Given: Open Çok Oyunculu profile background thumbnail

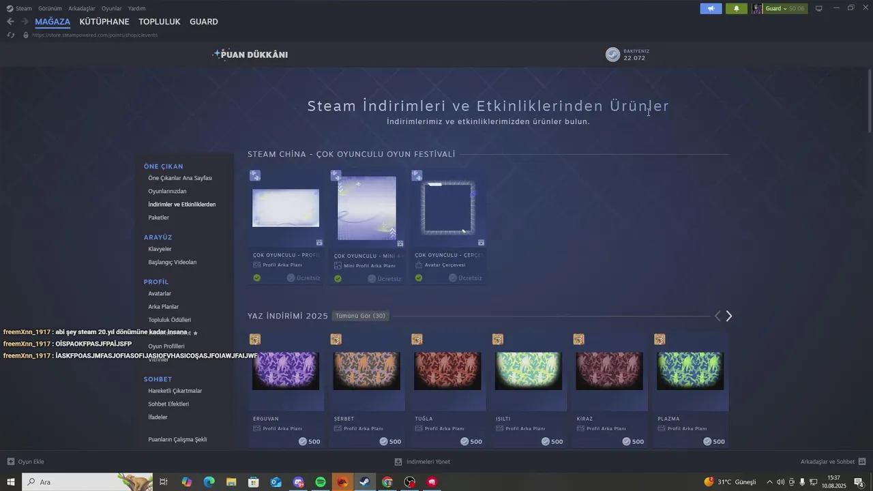Looking at the screenshot, I should point(286,208).
